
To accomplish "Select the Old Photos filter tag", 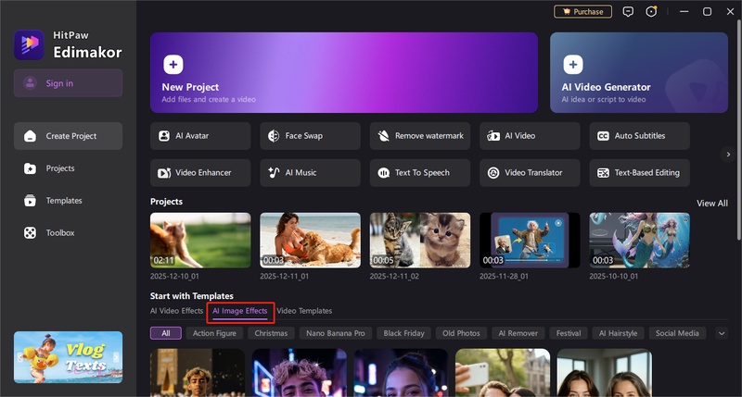I will click(461, 333).
